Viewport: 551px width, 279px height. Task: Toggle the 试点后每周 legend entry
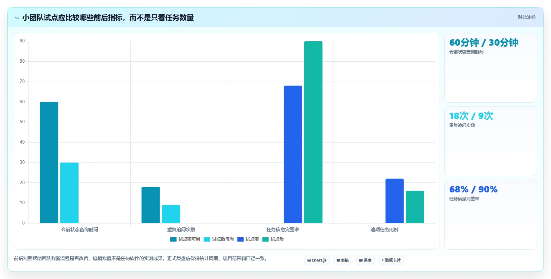click(x=219, y=239)
